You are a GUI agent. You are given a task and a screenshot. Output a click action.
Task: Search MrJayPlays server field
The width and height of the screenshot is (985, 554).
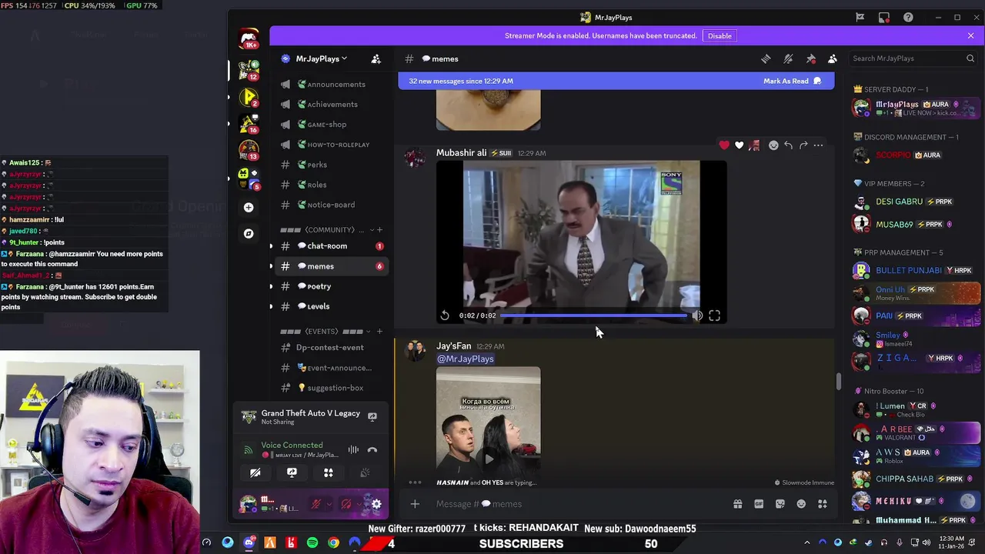tap(913, 58)
